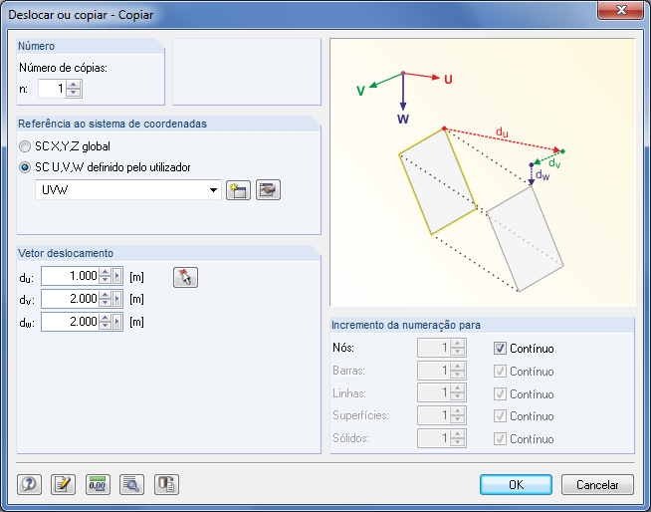
Task: Click the Nós increment number field
Action: 434,348
